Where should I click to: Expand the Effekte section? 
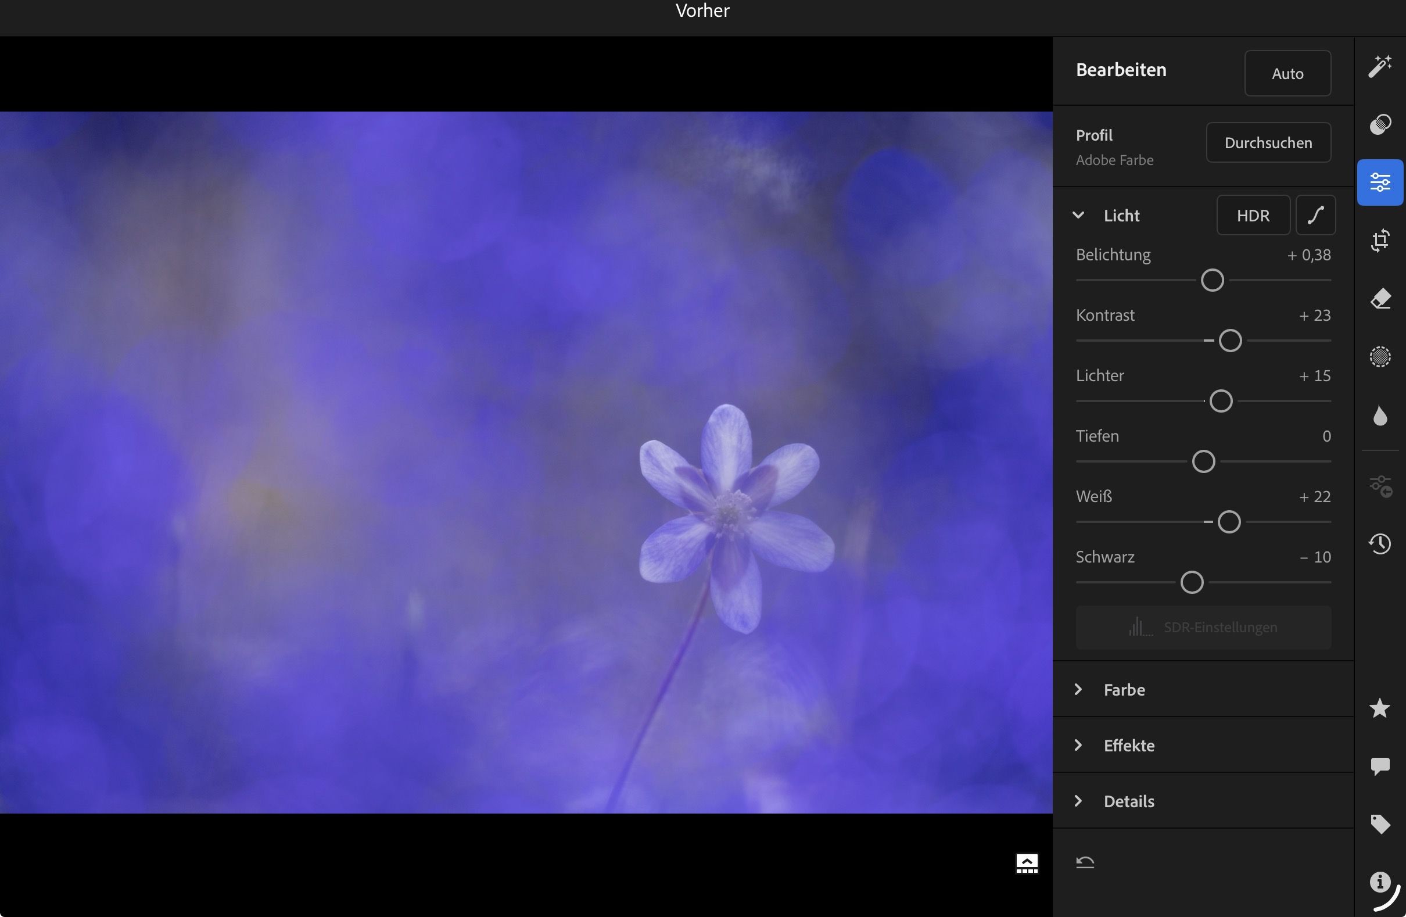tap(1078, 745)
